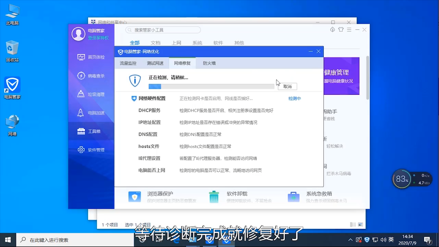Image resolution: width=439 pixels, height=247 pixels.
Task: Click the taskbar search box 在此键入进行搜索
Action: coord(75,240)
